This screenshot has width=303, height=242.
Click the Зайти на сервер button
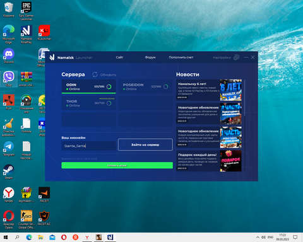coord(145,145)
